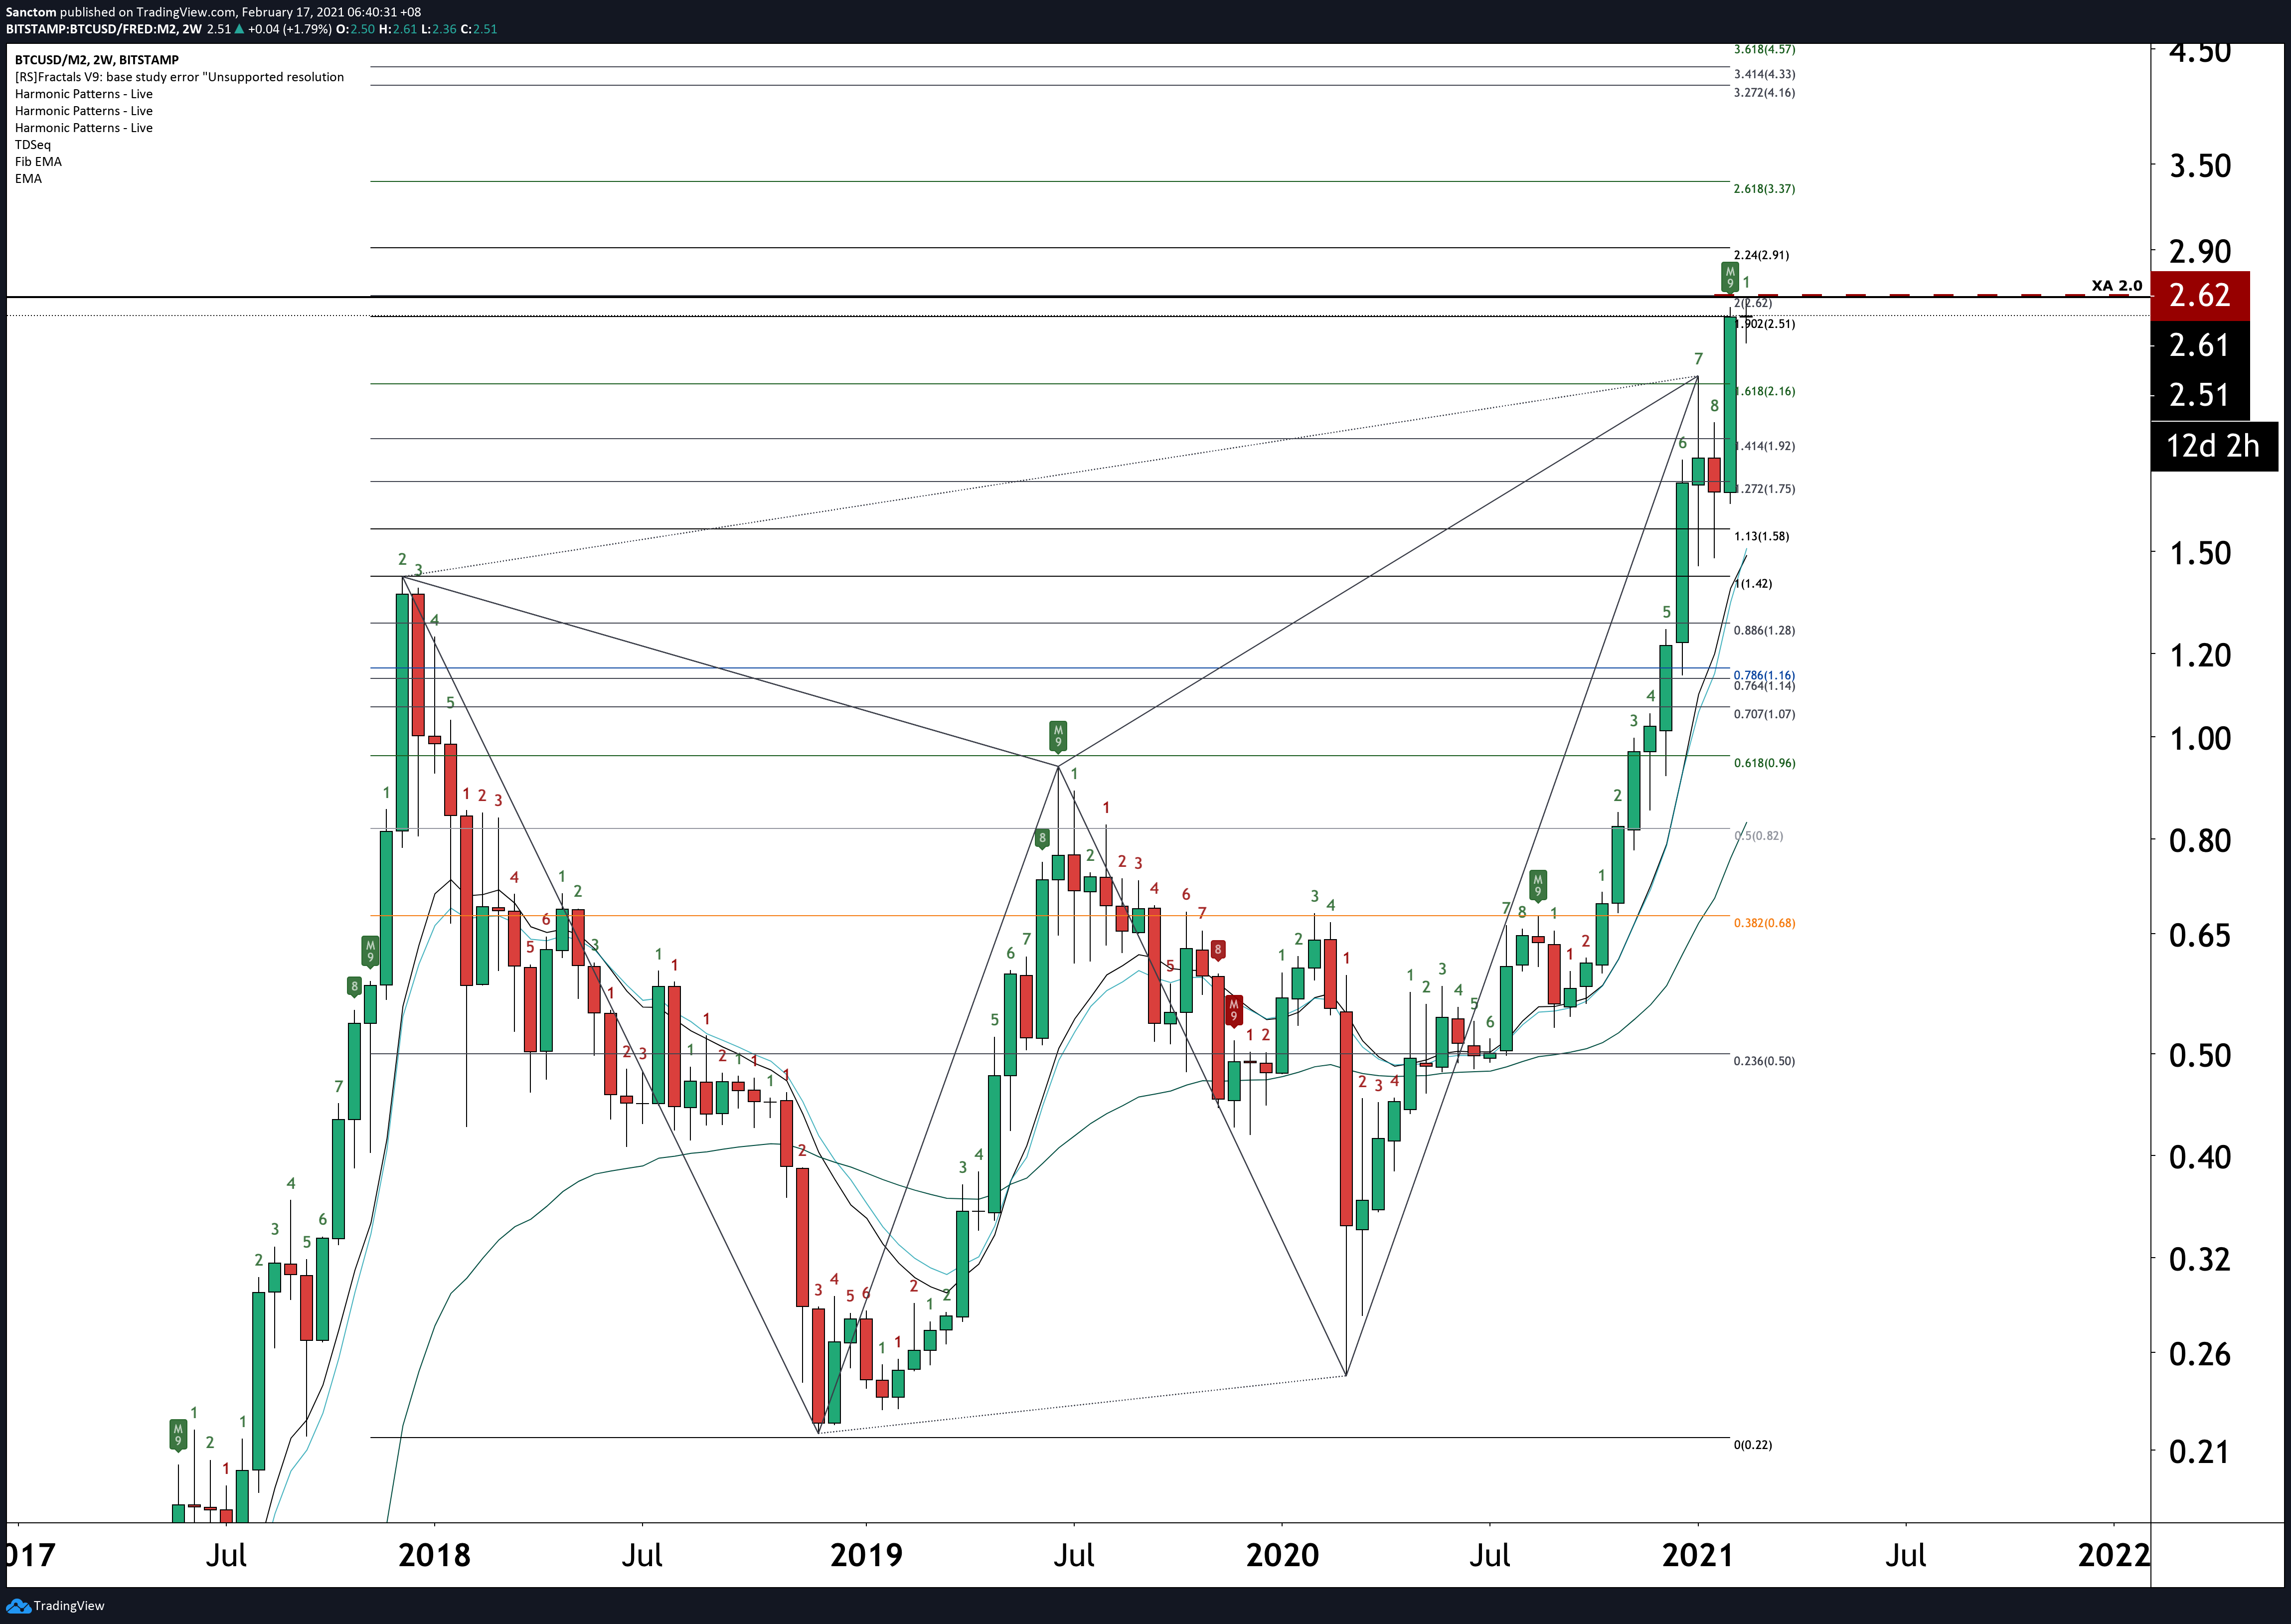Click the 3.50 price axis tick
The width and height of the screenshot is (2291, 1624).
coord(2199,165)
